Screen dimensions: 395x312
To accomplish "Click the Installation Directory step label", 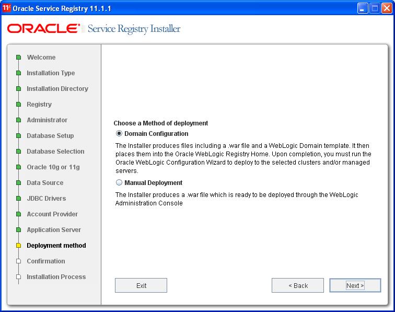I will coord(57,88).
